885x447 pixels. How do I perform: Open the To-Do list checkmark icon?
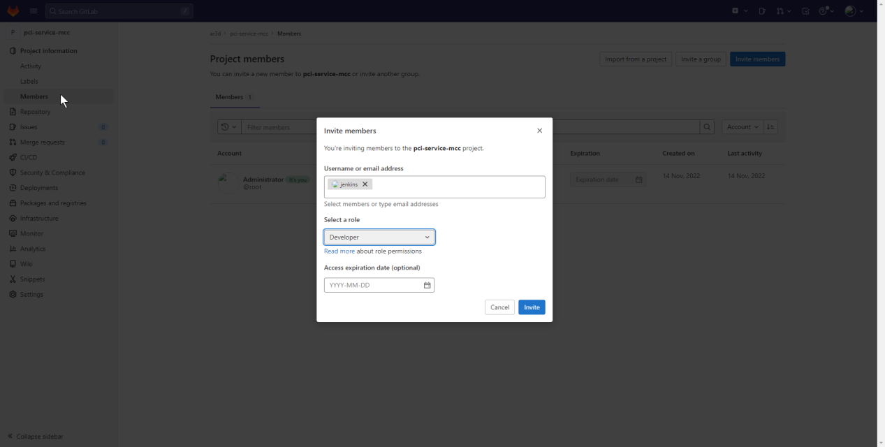pos(805,11)
